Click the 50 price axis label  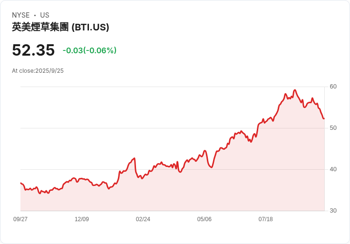[x=333, y=128]
